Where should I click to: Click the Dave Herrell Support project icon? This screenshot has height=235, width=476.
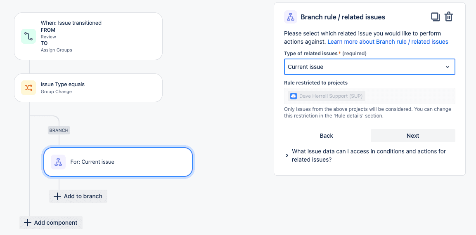click(293, 96)
